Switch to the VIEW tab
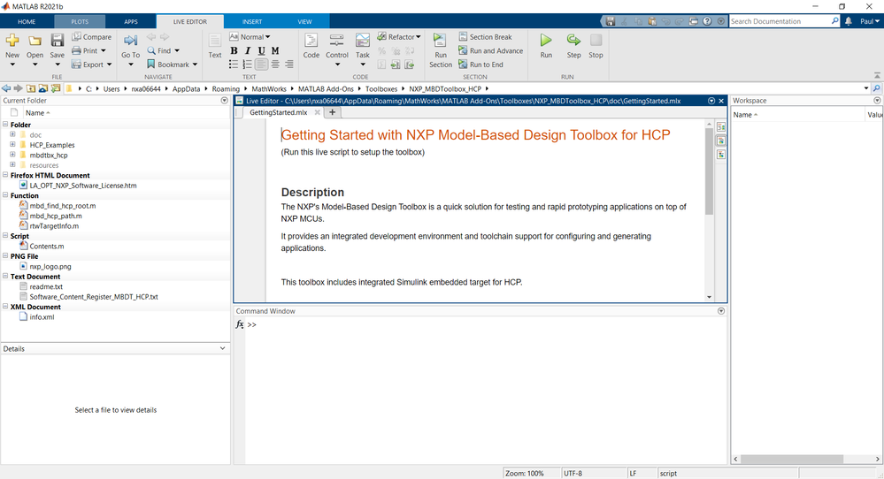 tap(304, 21)
